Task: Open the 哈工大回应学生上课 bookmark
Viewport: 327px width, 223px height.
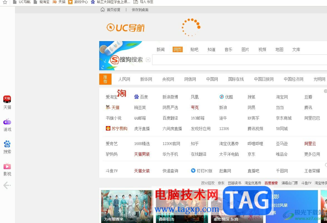Action: [111, 2]
